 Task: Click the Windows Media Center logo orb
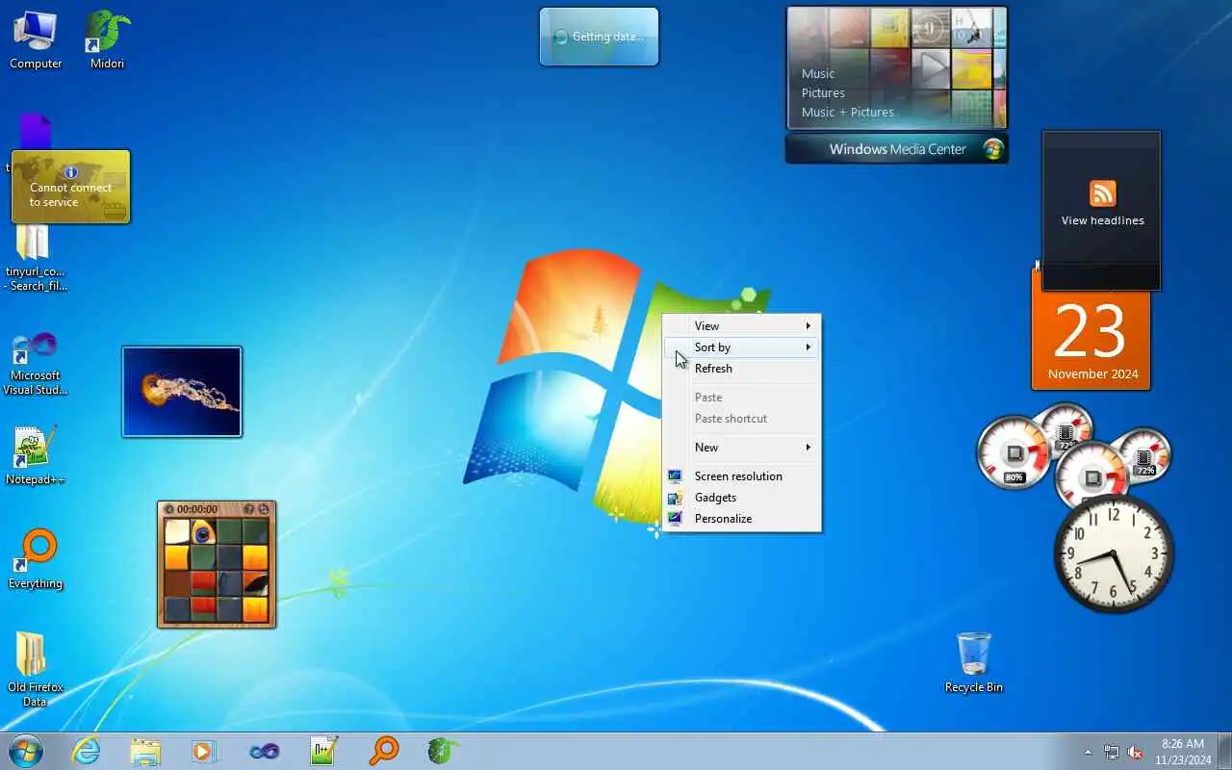pos(992,149)
